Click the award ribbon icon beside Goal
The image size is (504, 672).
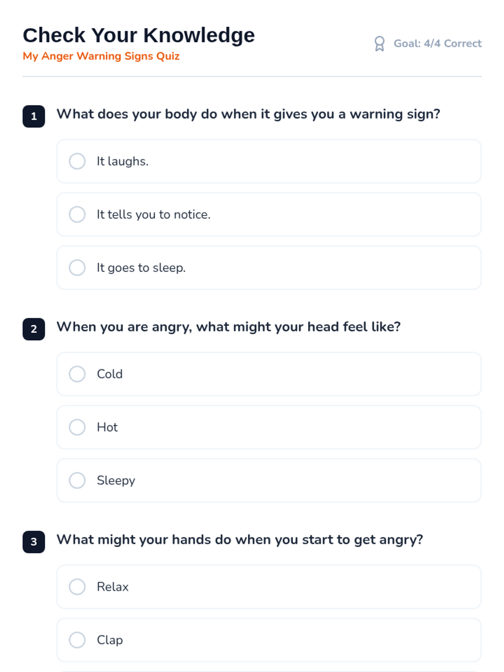coord(379,44)
